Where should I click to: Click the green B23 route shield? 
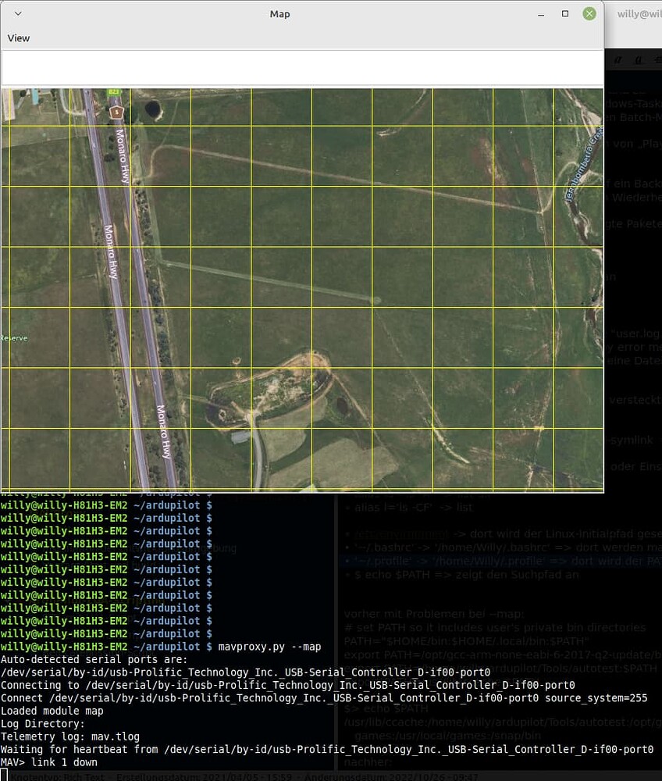(x=115, y=92)
